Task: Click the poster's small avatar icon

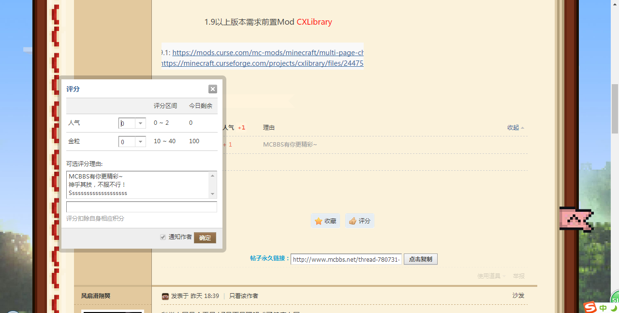Action: (165, 296)
